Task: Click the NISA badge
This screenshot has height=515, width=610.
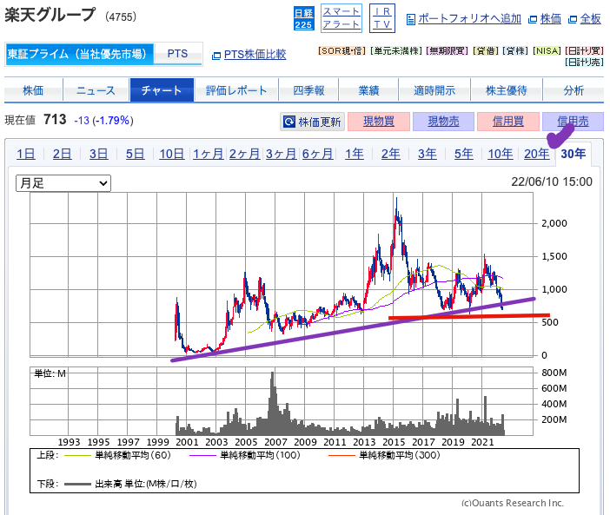Action: (x=547, y=51)
